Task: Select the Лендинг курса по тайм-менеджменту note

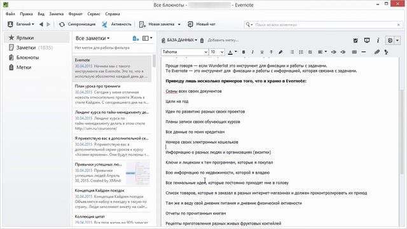Action: (x=112, y=121)
